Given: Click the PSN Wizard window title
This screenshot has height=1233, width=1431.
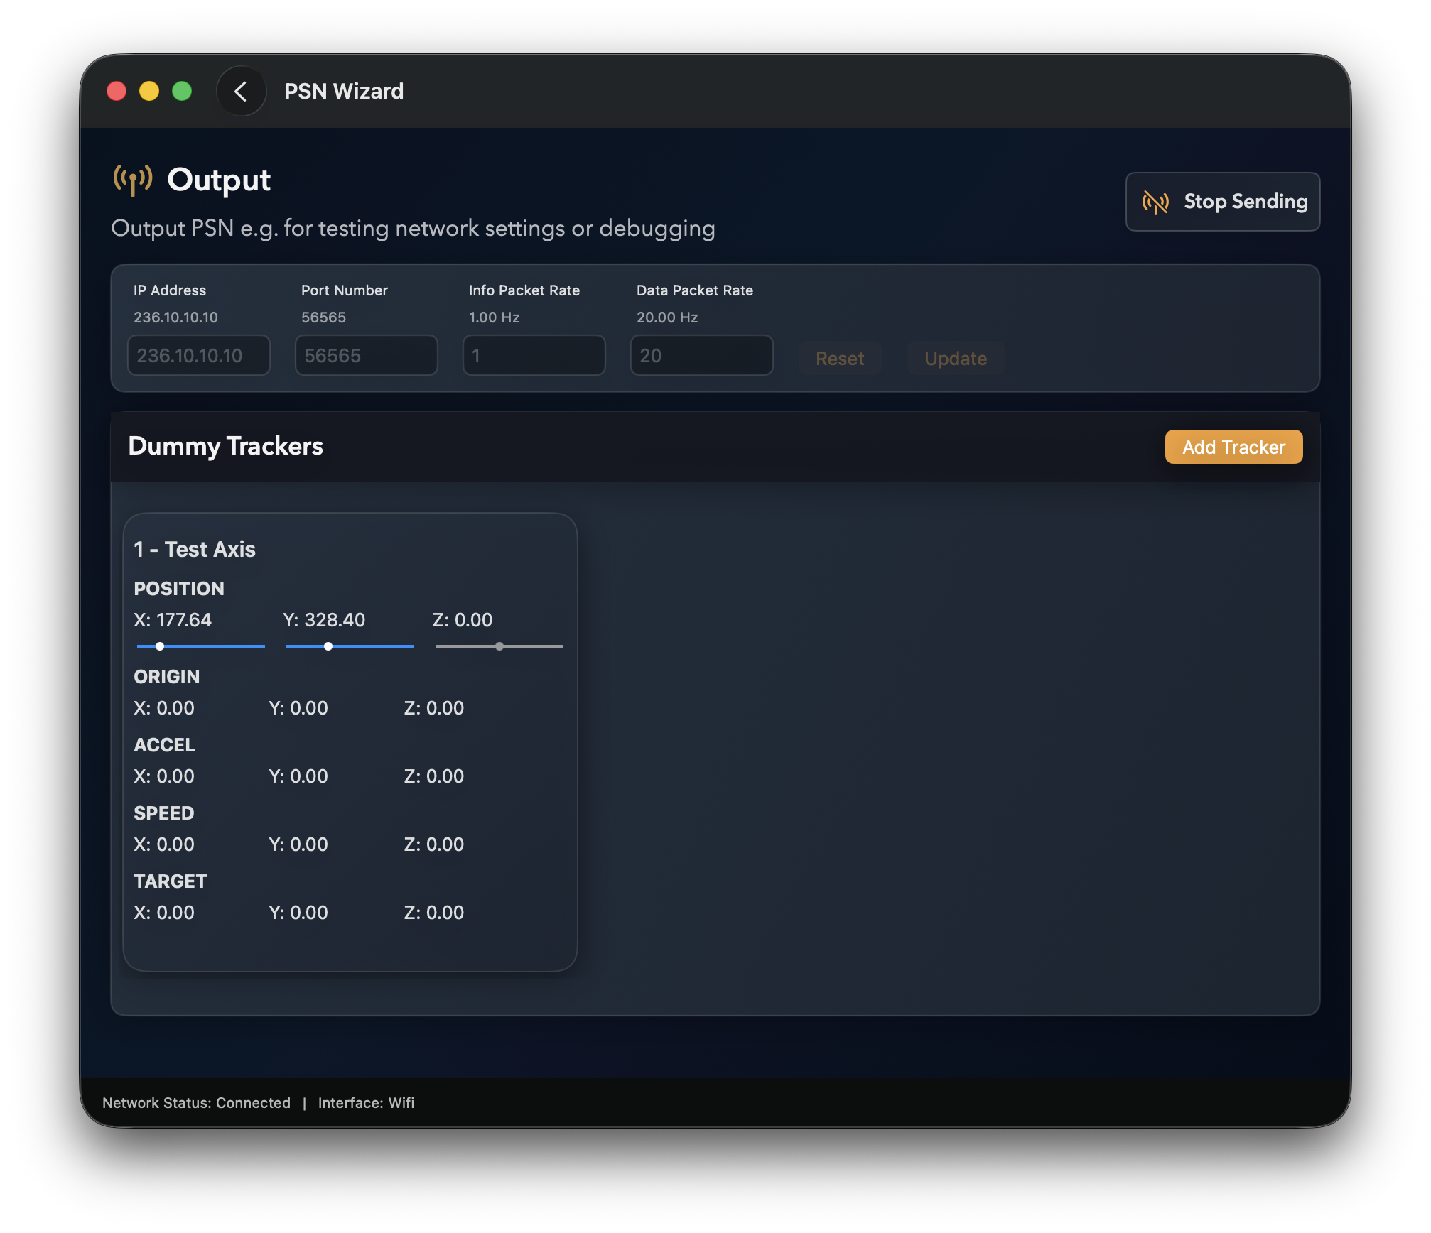Looking at the screenshot, I should click(344, 91).
